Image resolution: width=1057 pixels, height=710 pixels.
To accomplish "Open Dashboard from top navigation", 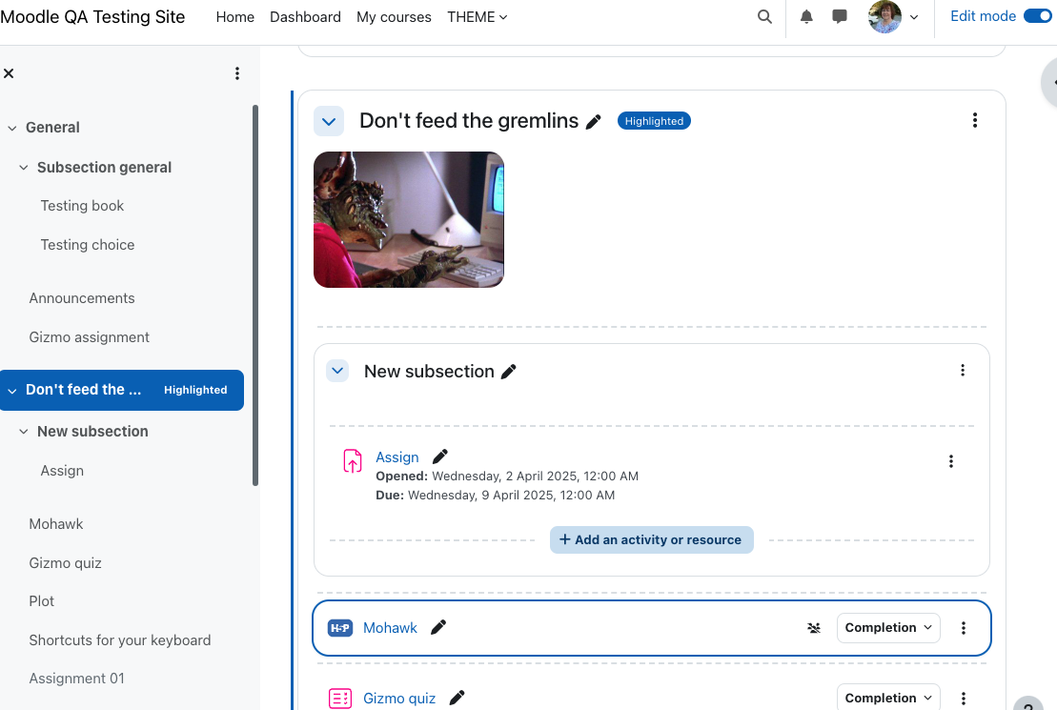I will (x=305, y=17).
